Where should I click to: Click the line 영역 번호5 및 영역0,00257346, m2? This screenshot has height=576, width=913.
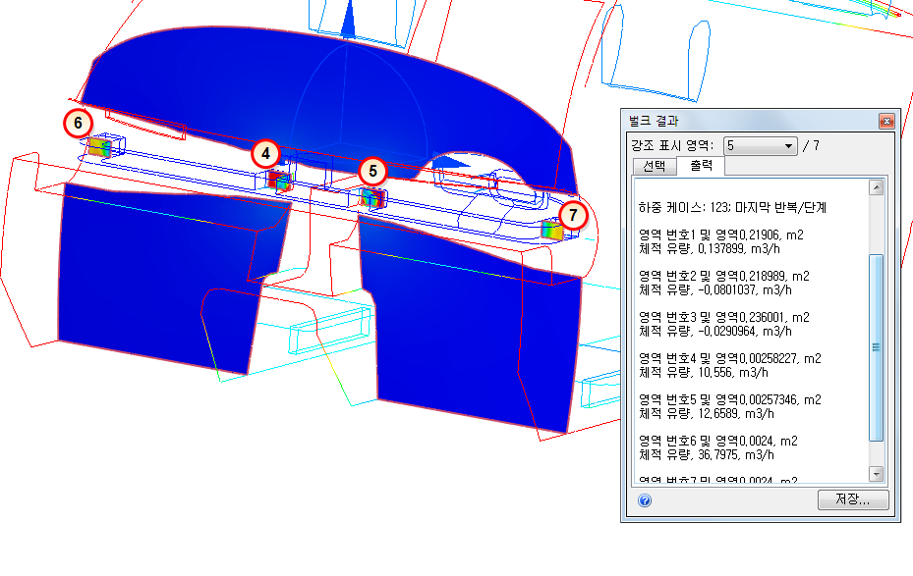729,400
